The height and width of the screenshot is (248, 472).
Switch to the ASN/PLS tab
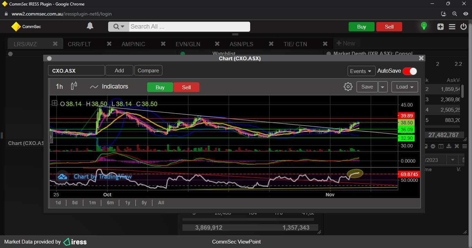242,44
